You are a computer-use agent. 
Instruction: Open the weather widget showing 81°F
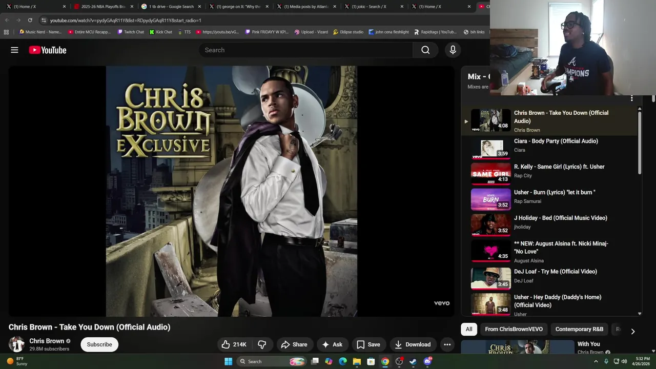click(x=16, y=361)
